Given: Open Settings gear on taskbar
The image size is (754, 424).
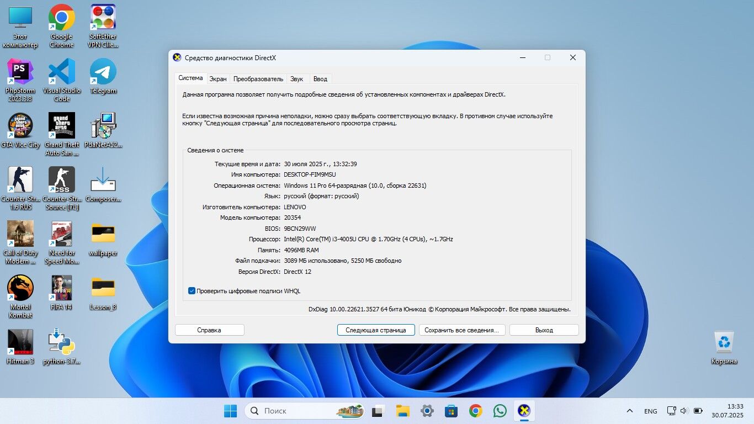Looking at the screenshot, I should (x=427, y=411).
